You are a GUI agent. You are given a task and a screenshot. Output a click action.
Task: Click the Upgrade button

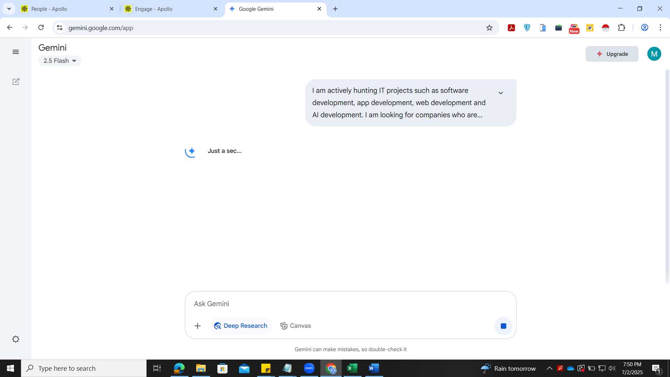(612, 54)
